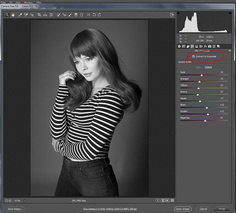This screenshot has width=236, height=213.
Task: Open the Camera Raw preferences dialog
Action: tap(88, 14)
